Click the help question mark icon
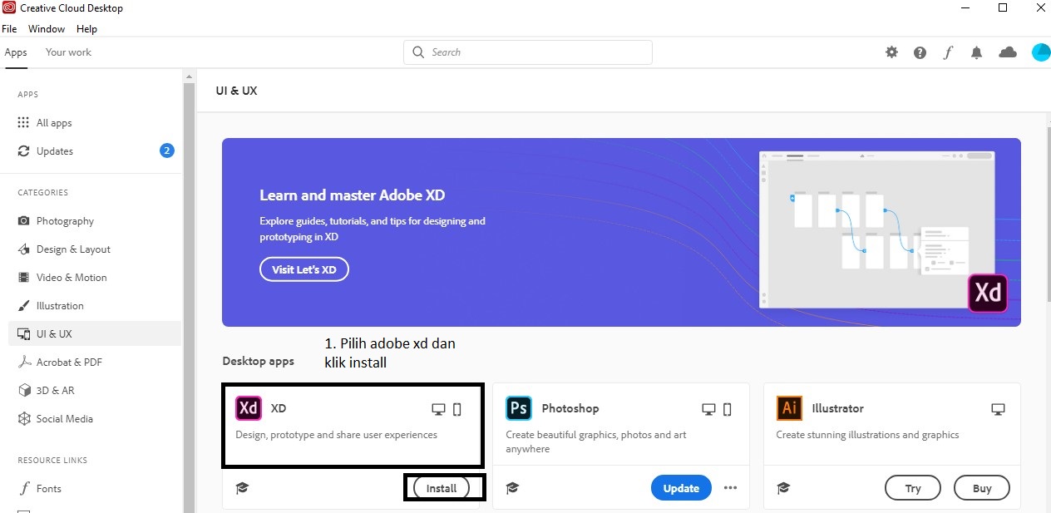The width and height of the screenshot is (1051, 513). point(920,52)
